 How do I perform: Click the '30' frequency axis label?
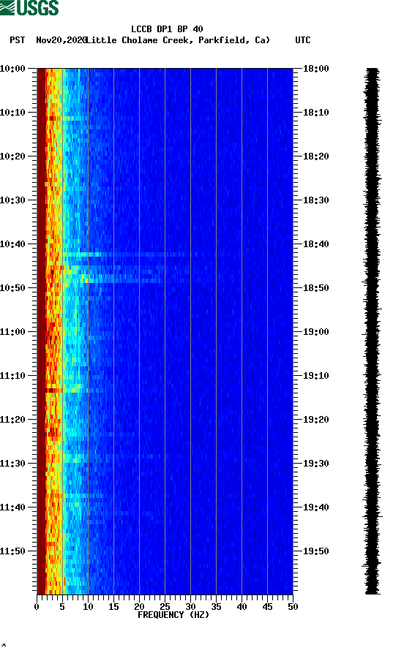[x=190, y=607]
